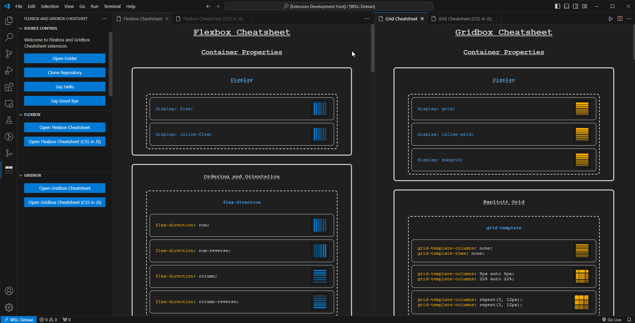Open the Testing flask view
This screenshot has width=635, height=323.
point(9,120)
